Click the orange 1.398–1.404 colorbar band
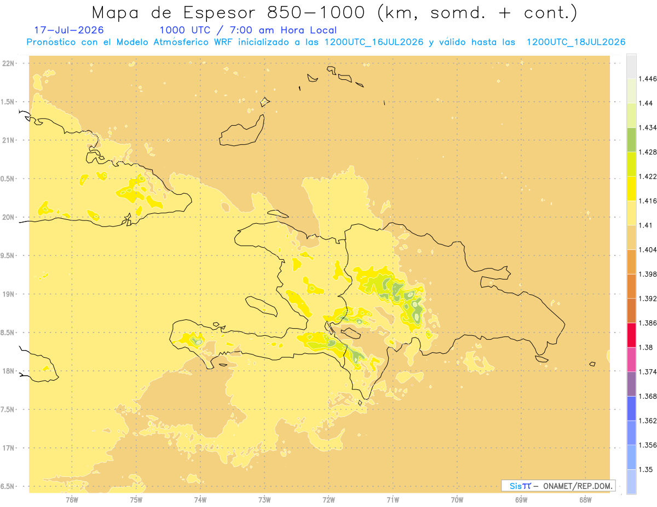 pyautogui.click(x=631, y=261)
